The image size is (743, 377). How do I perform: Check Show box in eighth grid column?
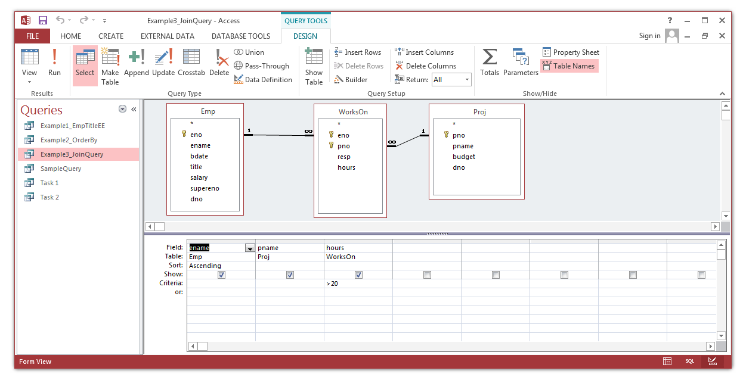pyautogui.click(x=701, y=275)
